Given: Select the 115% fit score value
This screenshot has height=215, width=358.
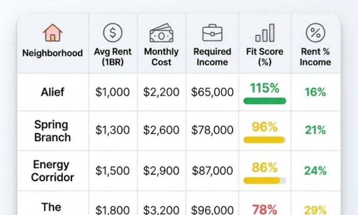Looking at the screenshot, I should coord(265,88).
